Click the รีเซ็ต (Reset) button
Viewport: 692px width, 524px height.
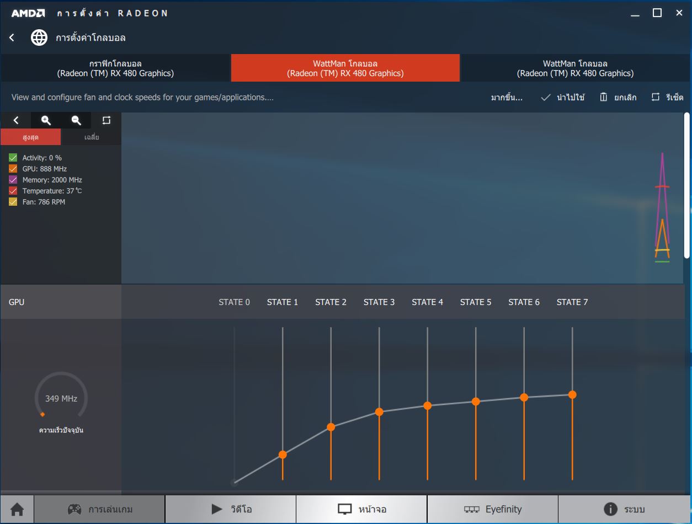click(668, 98)
